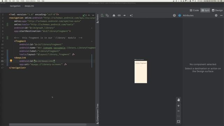Zoom in on the design surface

(178, 106)
